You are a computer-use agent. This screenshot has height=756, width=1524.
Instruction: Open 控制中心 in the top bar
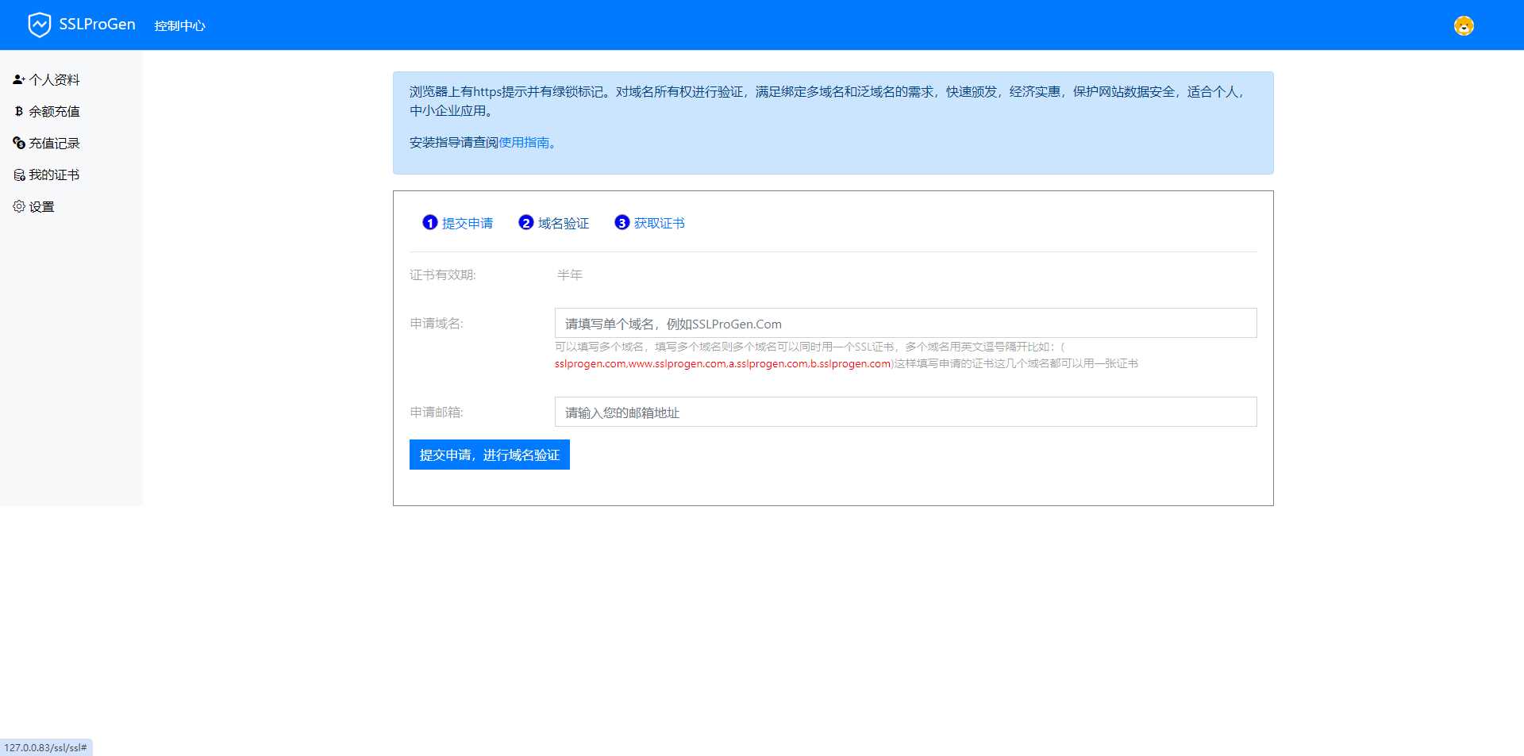click(179, 25)
